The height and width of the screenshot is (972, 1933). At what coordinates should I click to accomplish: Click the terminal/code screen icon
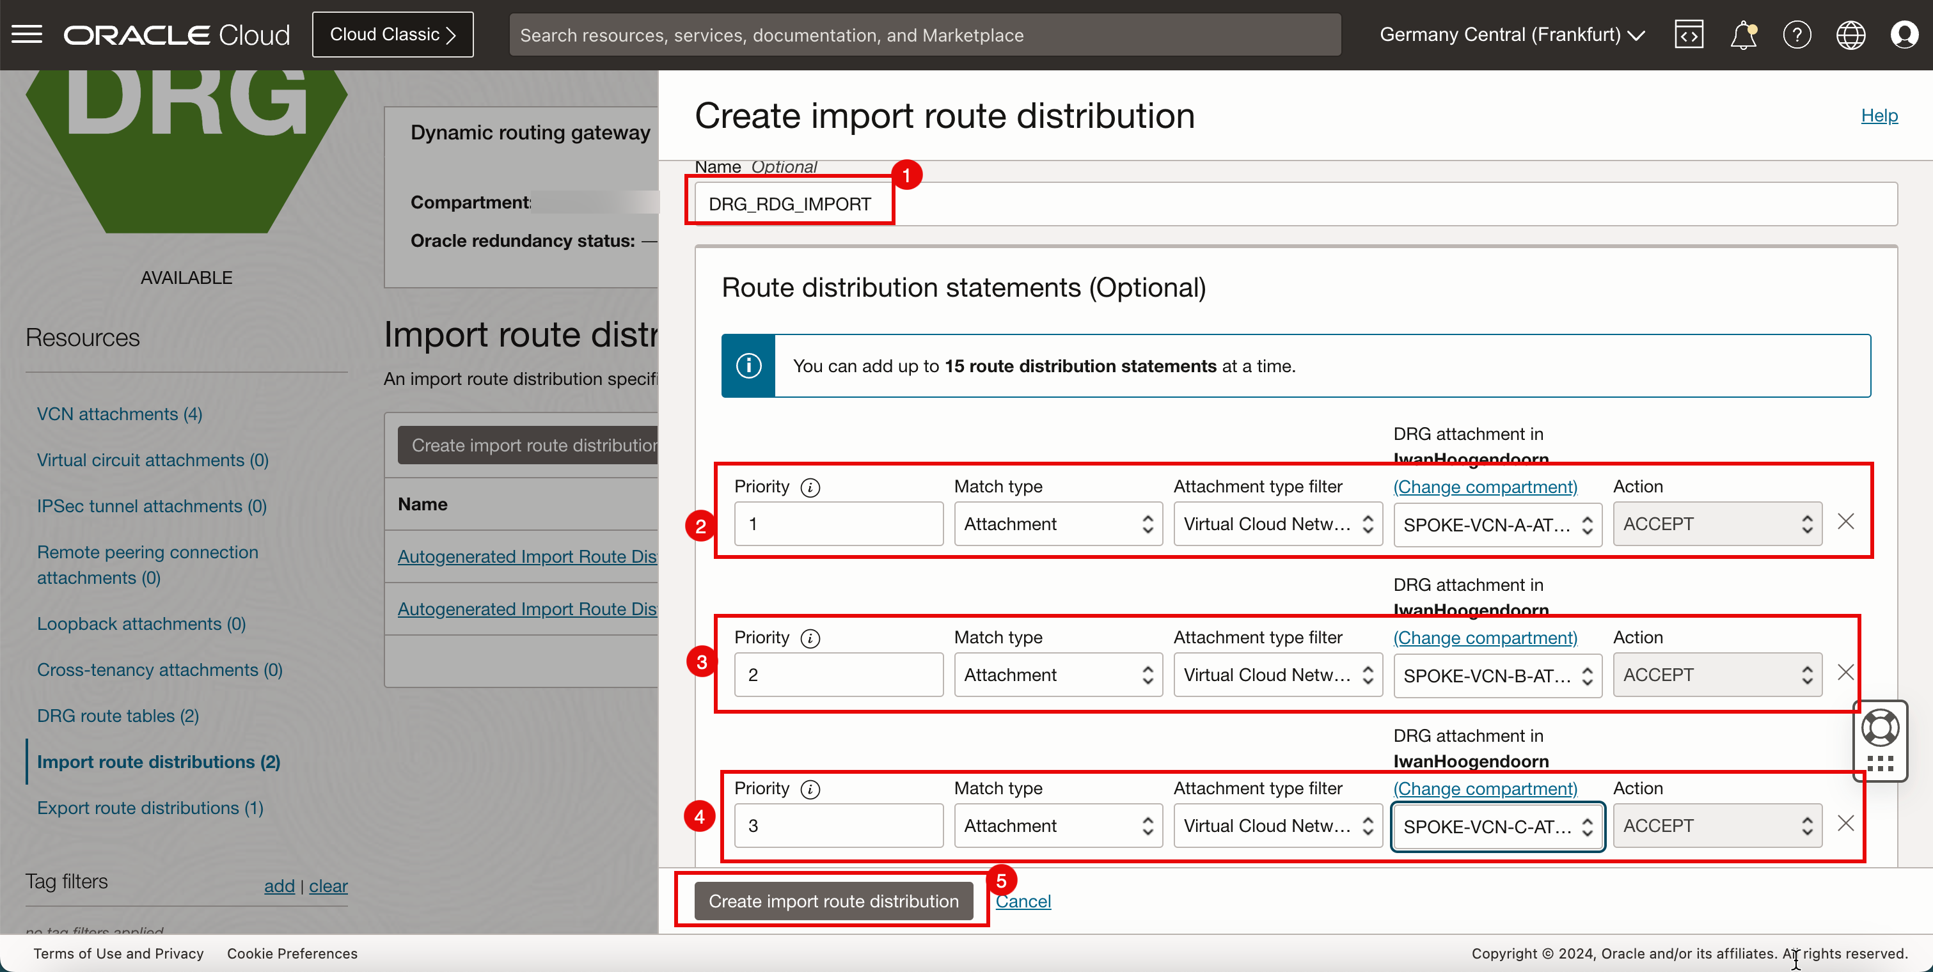click(1687, 35)
